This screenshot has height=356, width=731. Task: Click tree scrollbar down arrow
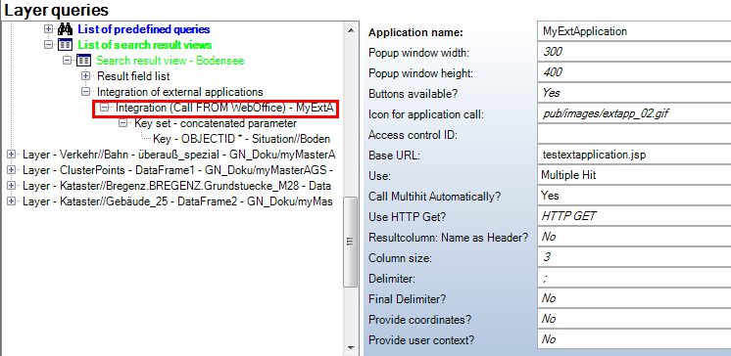pyautogui.click(x=351, y=347)
